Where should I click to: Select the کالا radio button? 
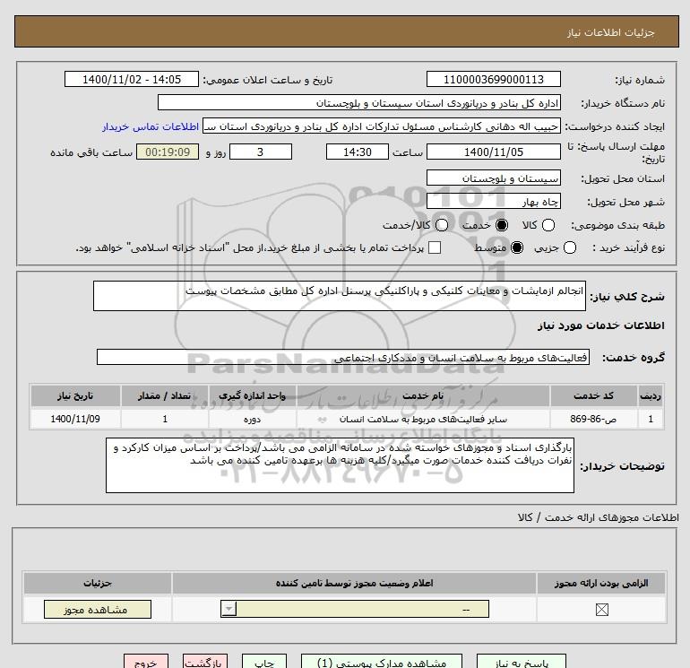(548, 225)
